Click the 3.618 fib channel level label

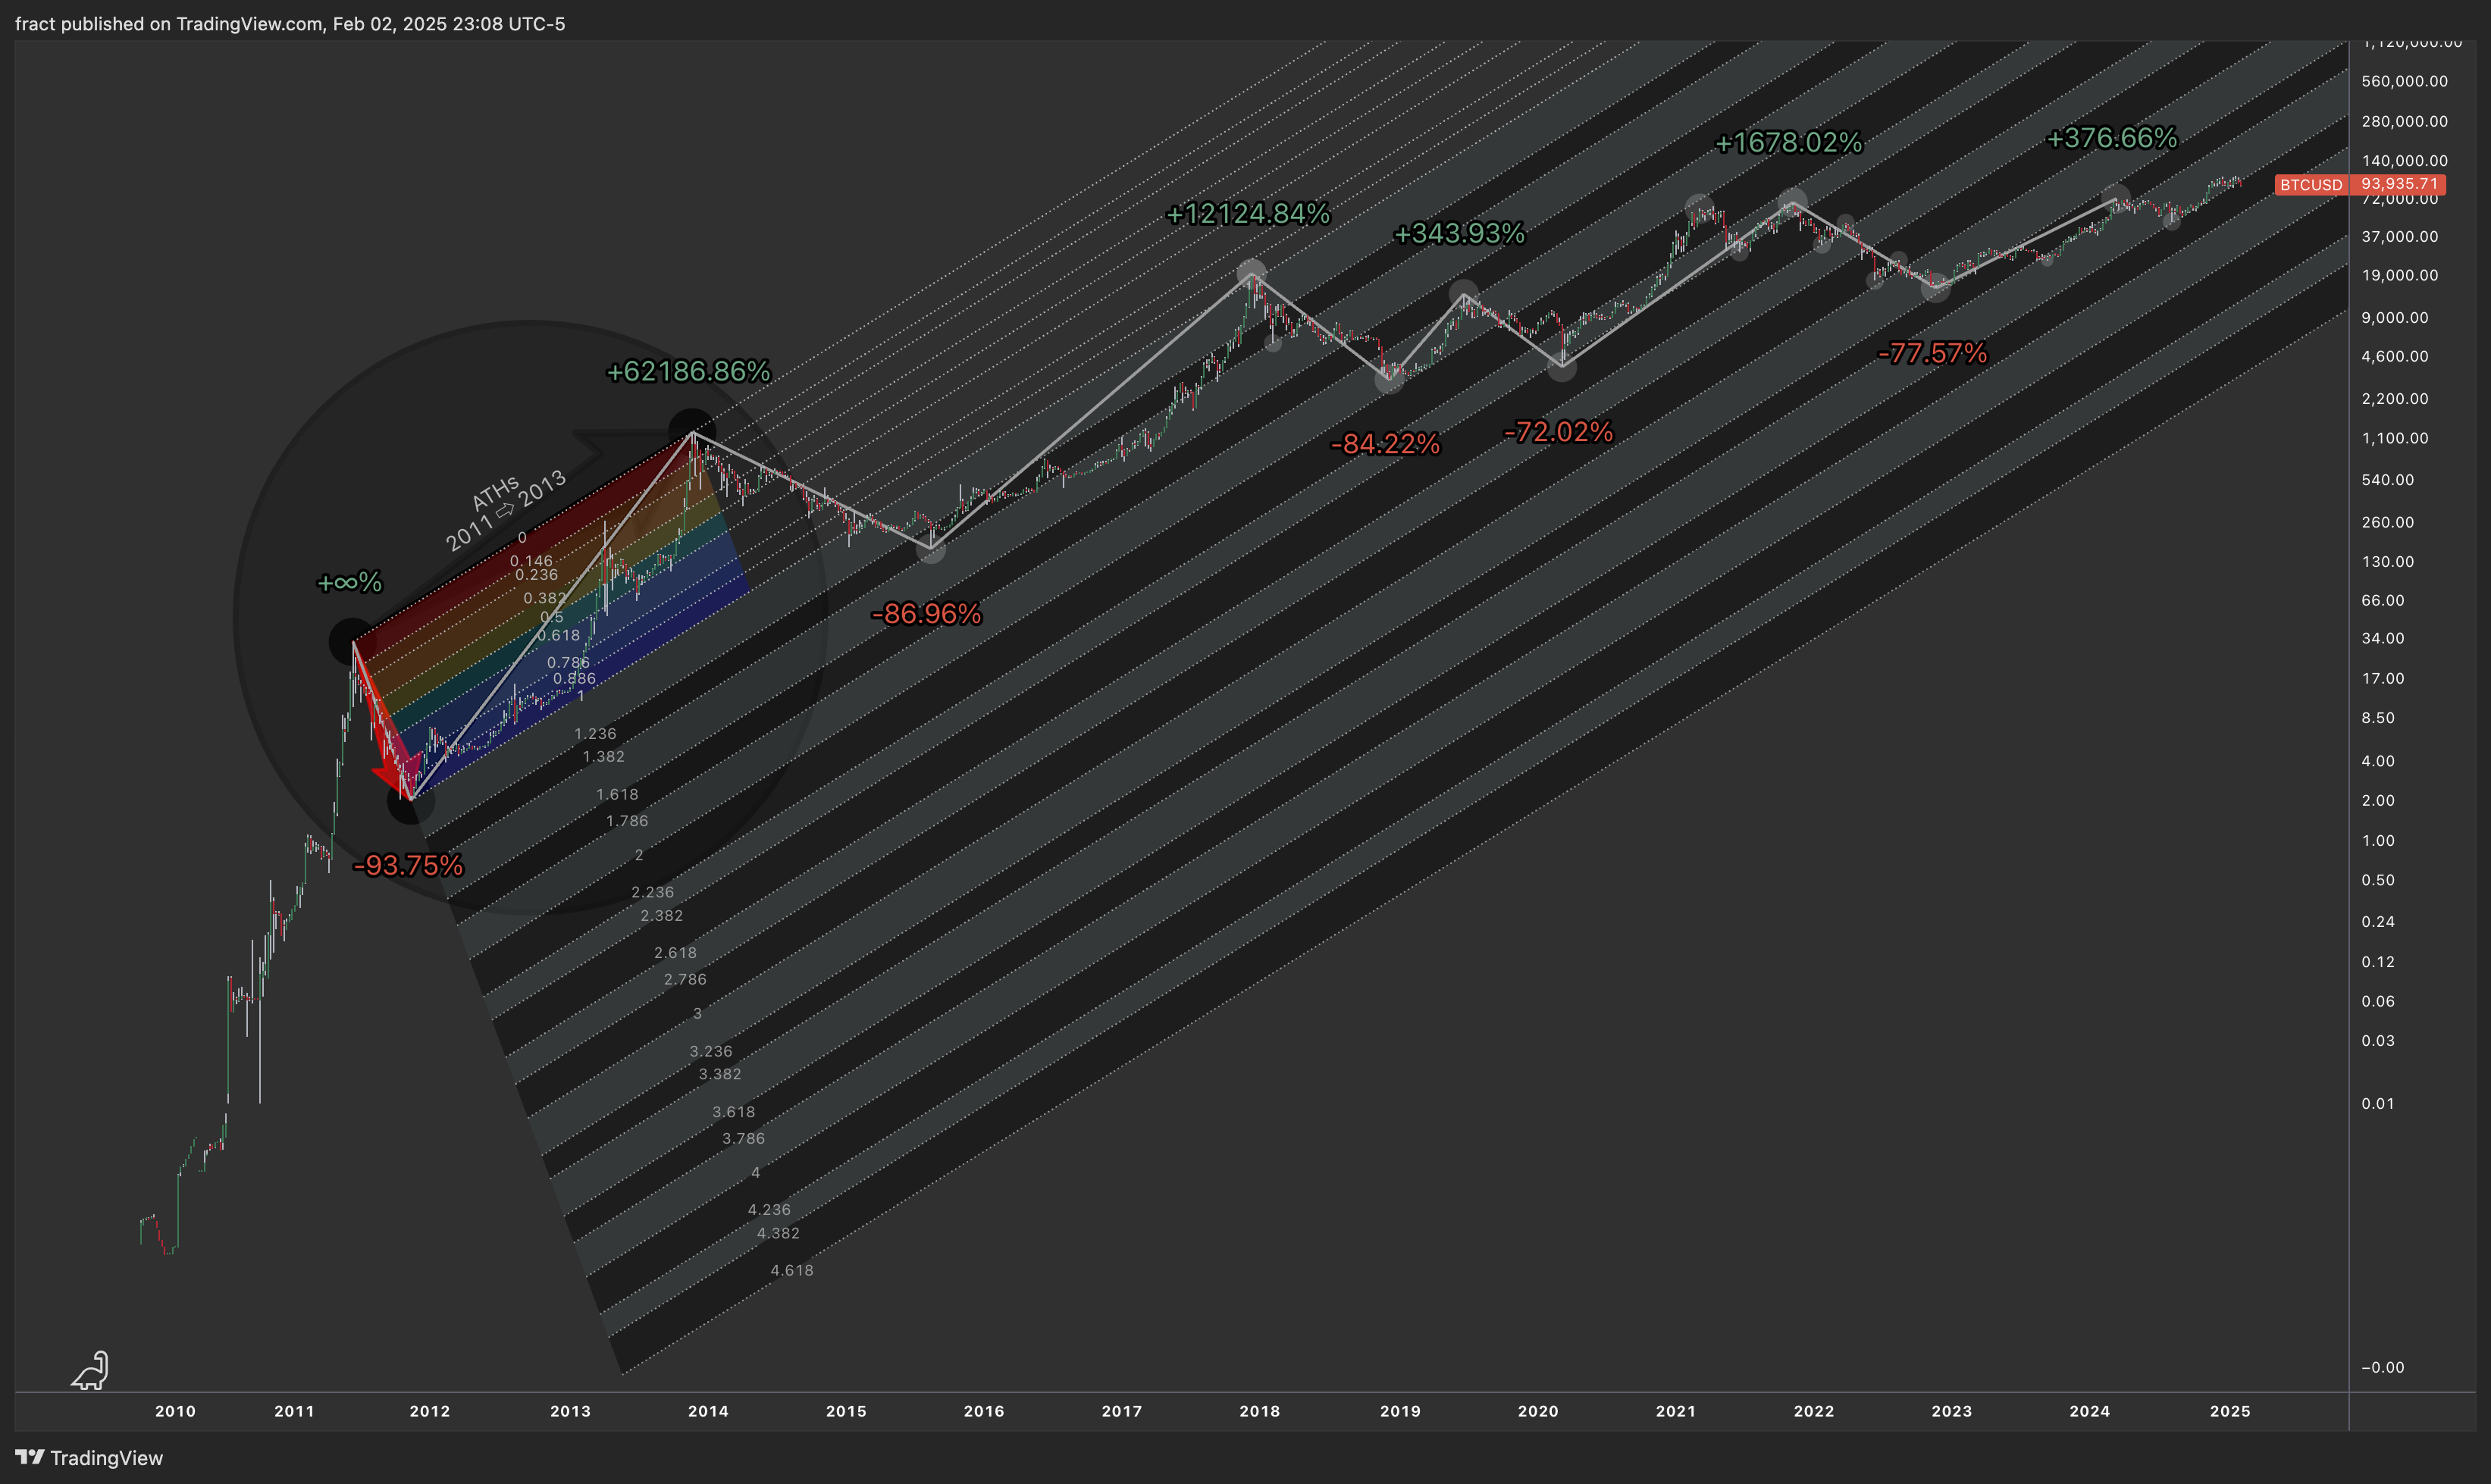click(734, 1112)
